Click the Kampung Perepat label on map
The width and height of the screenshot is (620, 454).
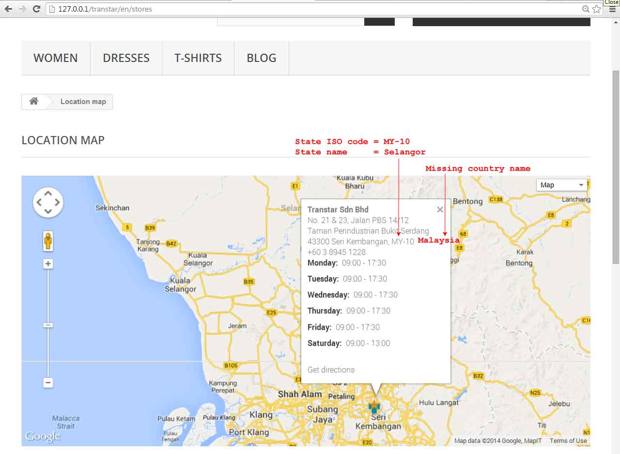coord(223,387)
